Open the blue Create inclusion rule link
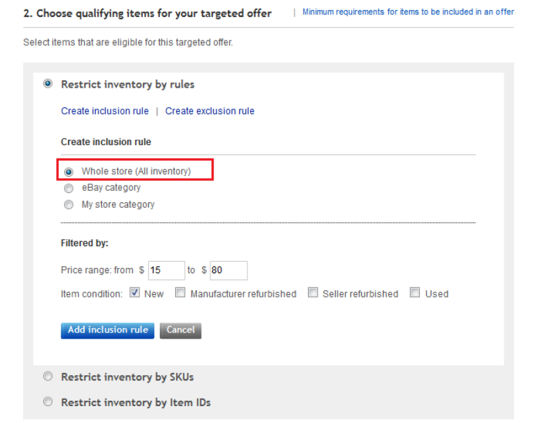 (x=104, y=111)
